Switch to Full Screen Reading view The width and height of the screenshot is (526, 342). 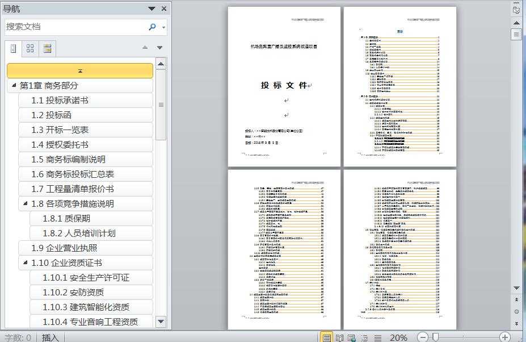[339, 337]
